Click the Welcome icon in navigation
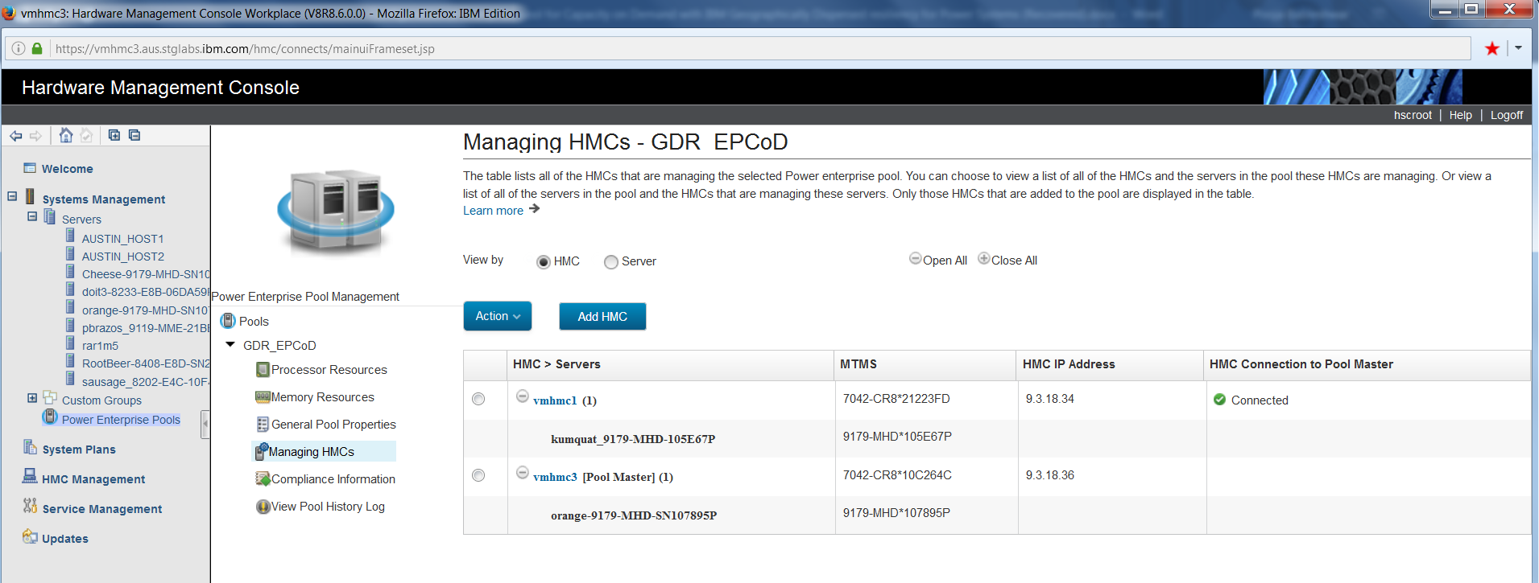The image size is (1539, 583). [30, 168]
